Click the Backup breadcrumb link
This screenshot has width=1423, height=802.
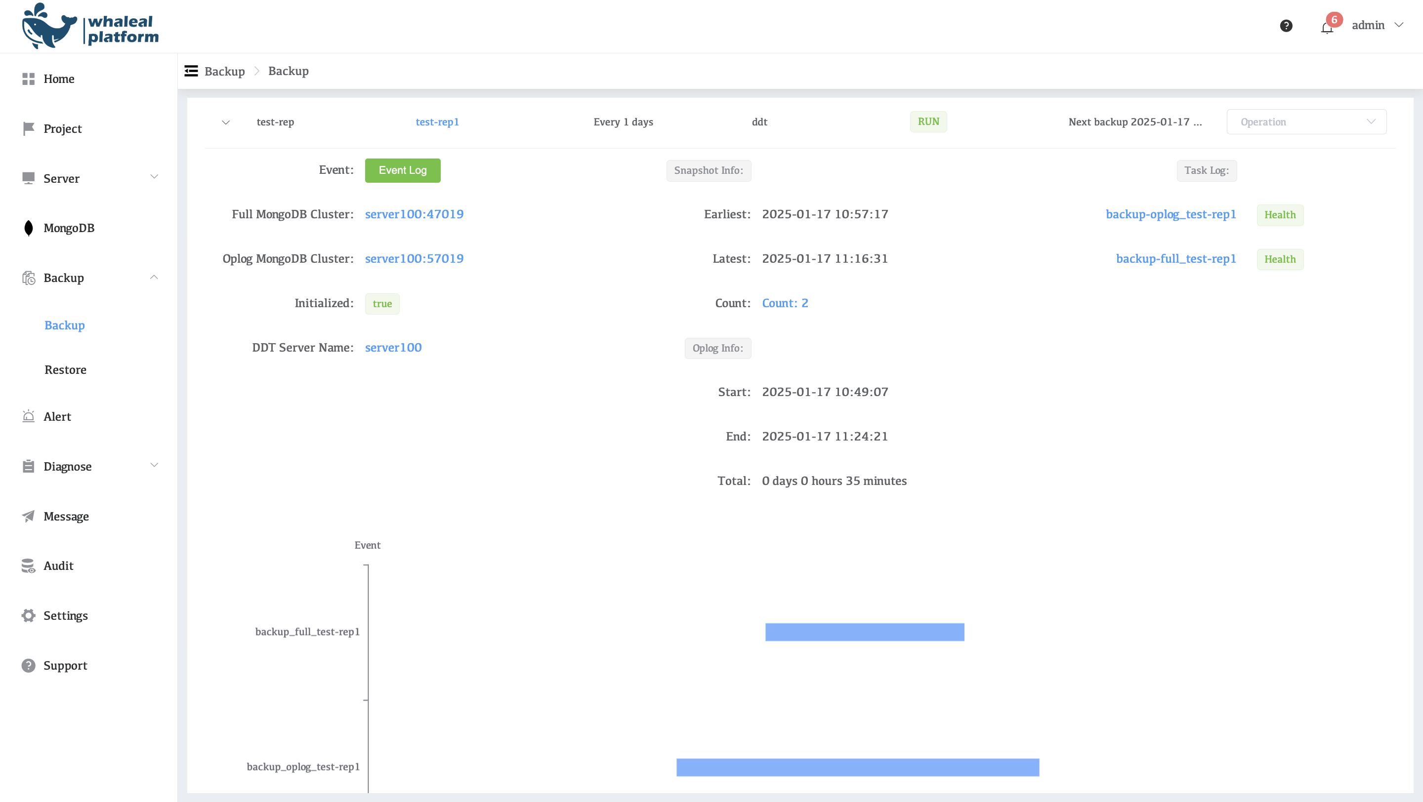tap(224, 71)
